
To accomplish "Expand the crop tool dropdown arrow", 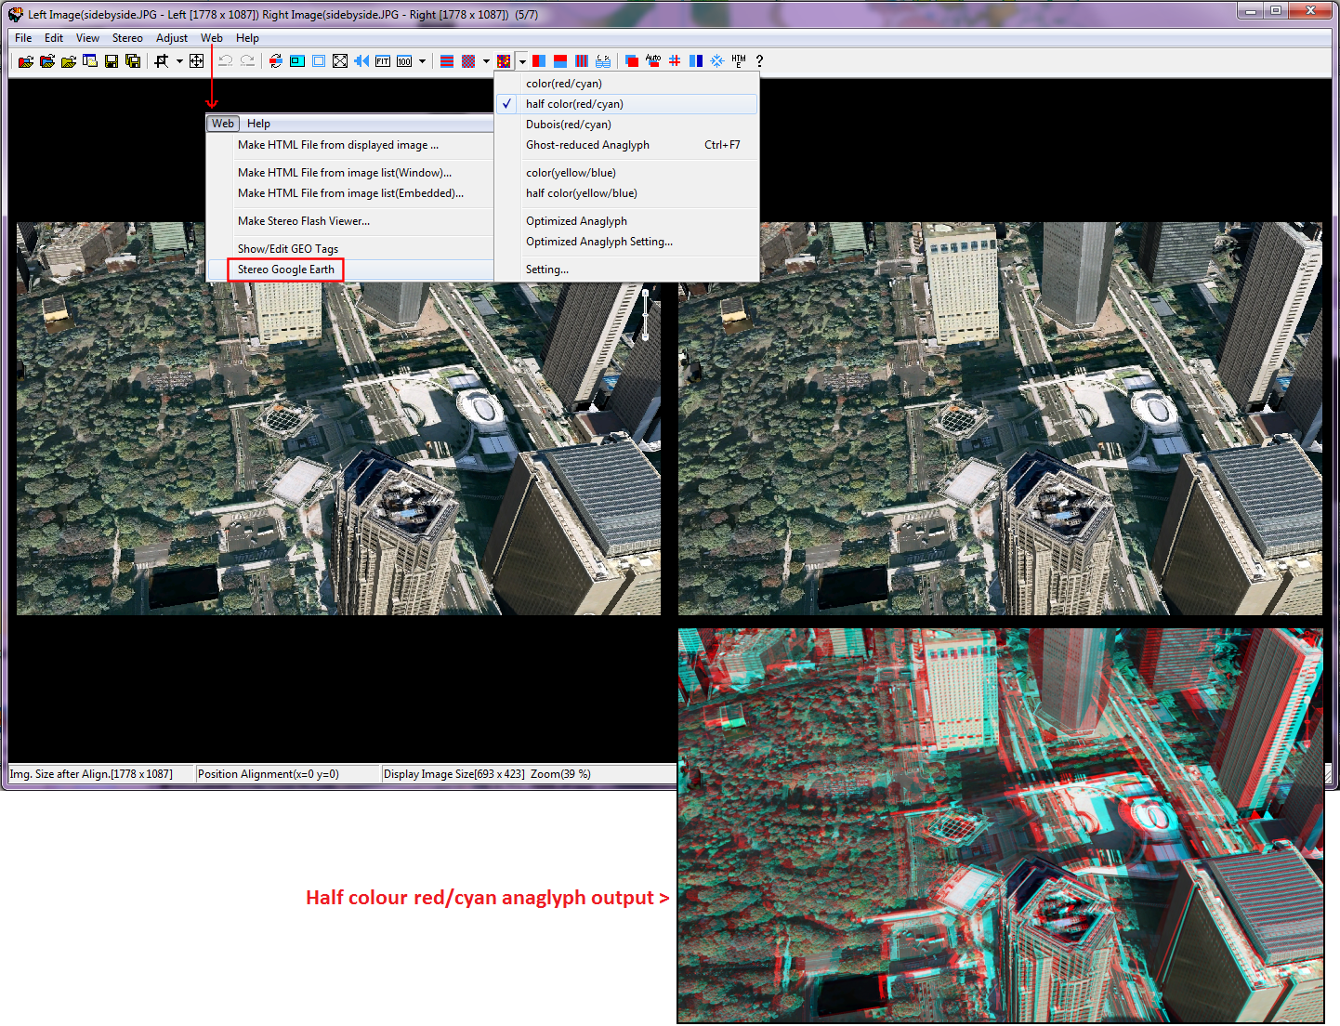I will (x=179, y=61).
